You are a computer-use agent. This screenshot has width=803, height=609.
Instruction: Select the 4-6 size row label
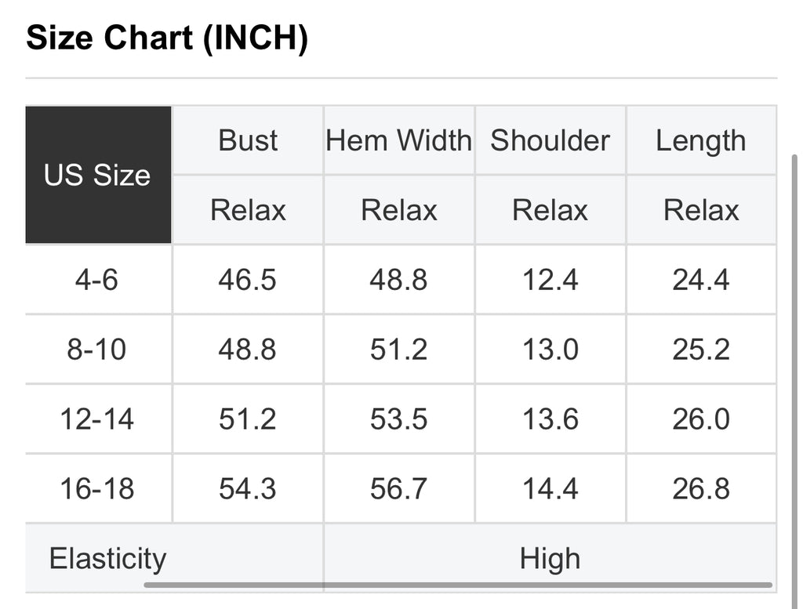point(96,280)
